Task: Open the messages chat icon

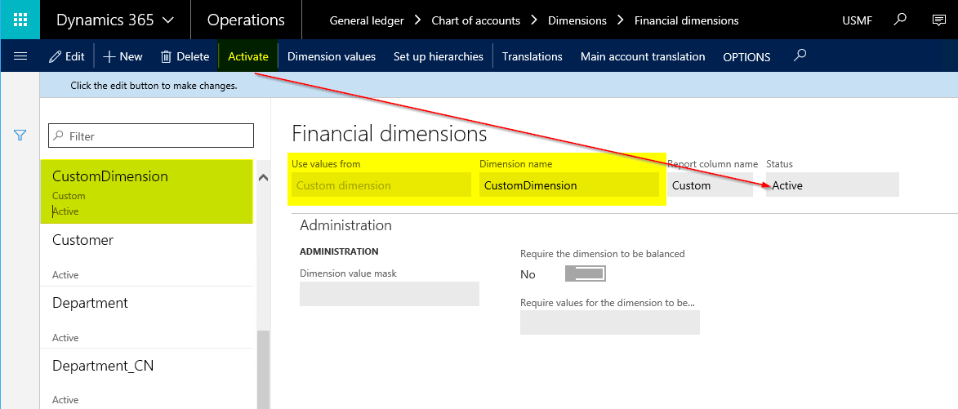Action: (x=938, y=20)
